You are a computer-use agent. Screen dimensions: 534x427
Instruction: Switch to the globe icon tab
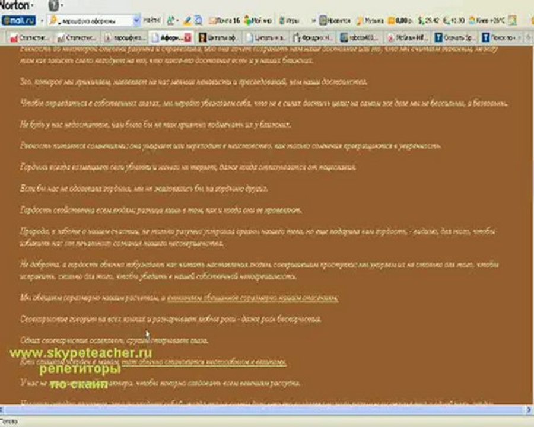(x=360, y=37)
